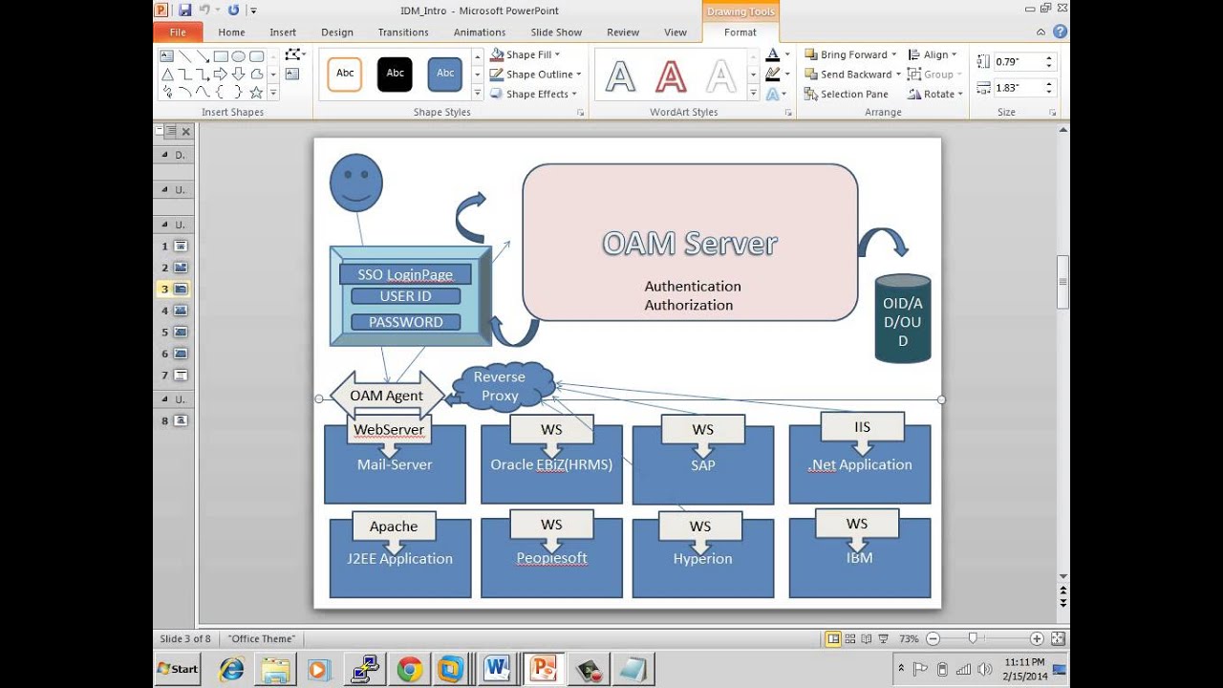
Task: Open Google Chrome from the taskbar
Action: [409, 670]
